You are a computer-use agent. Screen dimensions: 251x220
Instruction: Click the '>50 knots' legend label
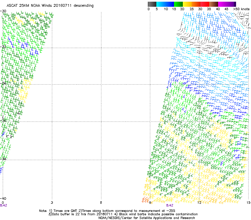tap(241, 9)
